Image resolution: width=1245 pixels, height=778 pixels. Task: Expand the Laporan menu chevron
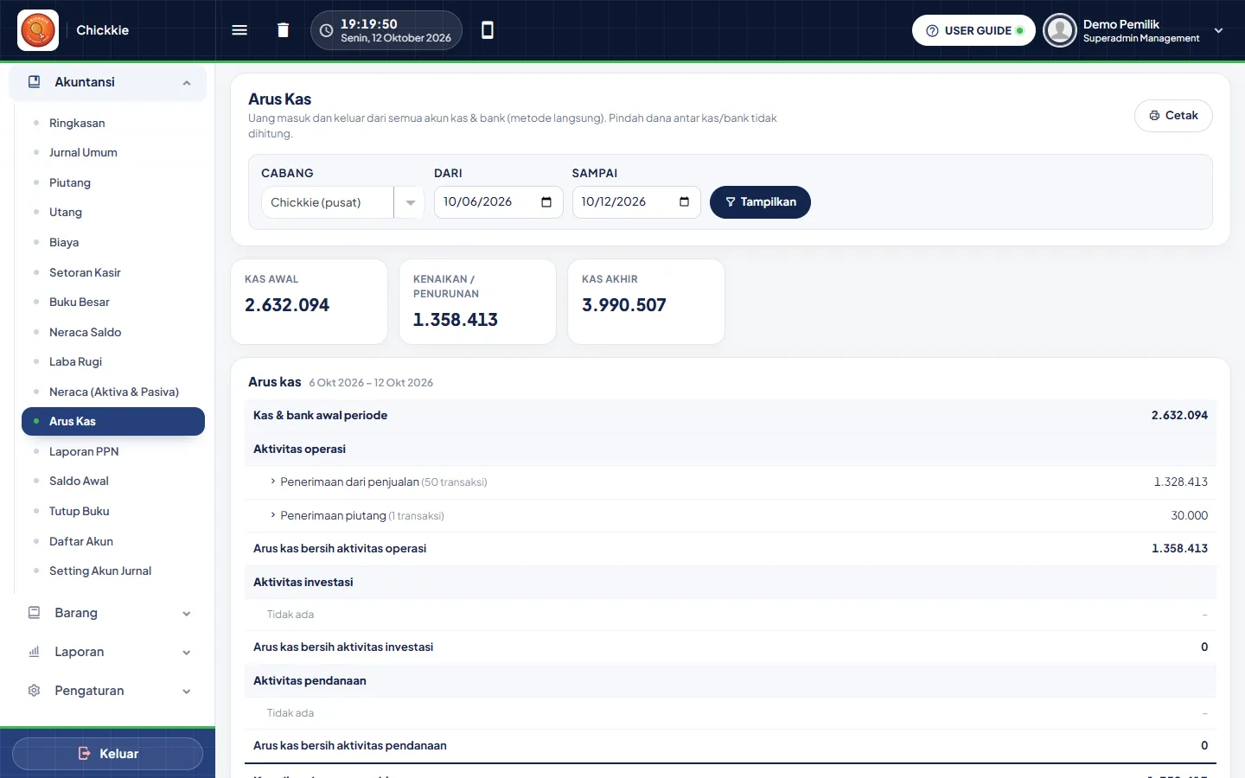187,653
